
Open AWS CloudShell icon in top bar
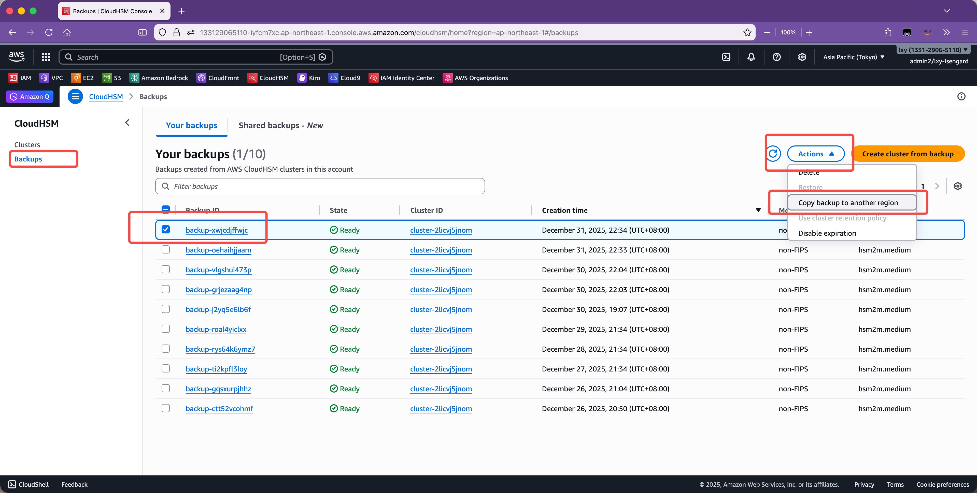coord(726,57)
